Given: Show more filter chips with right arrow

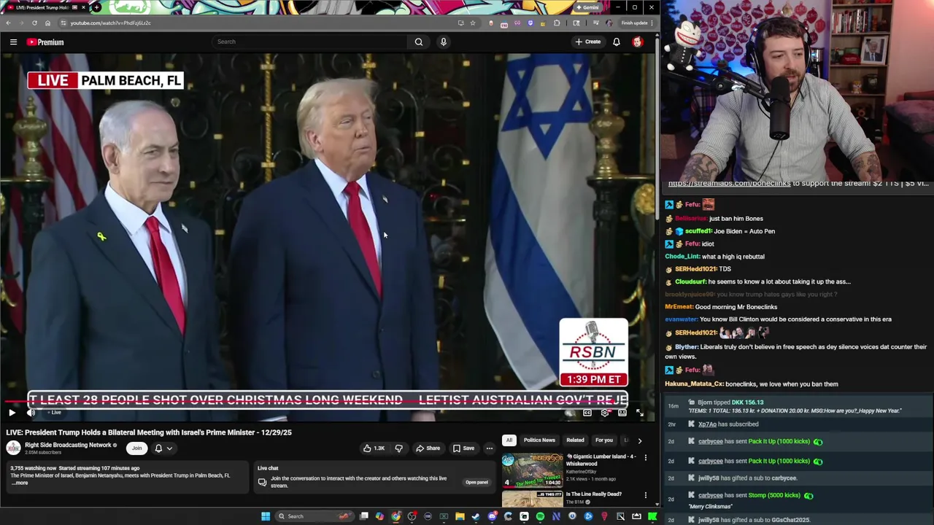Looking at the screenshot, I should (x=639, y=440).
